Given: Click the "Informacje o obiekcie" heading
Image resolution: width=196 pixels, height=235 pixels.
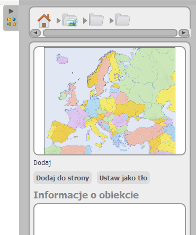Looking at the screenshot, I should (x=86, y=195).
